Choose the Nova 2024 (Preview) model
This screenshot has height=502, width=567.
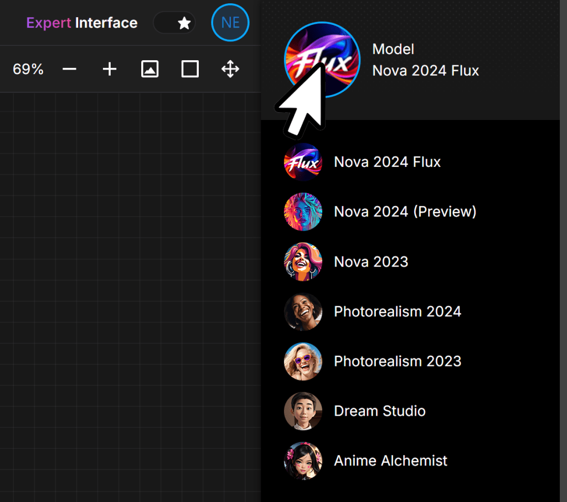405,212
